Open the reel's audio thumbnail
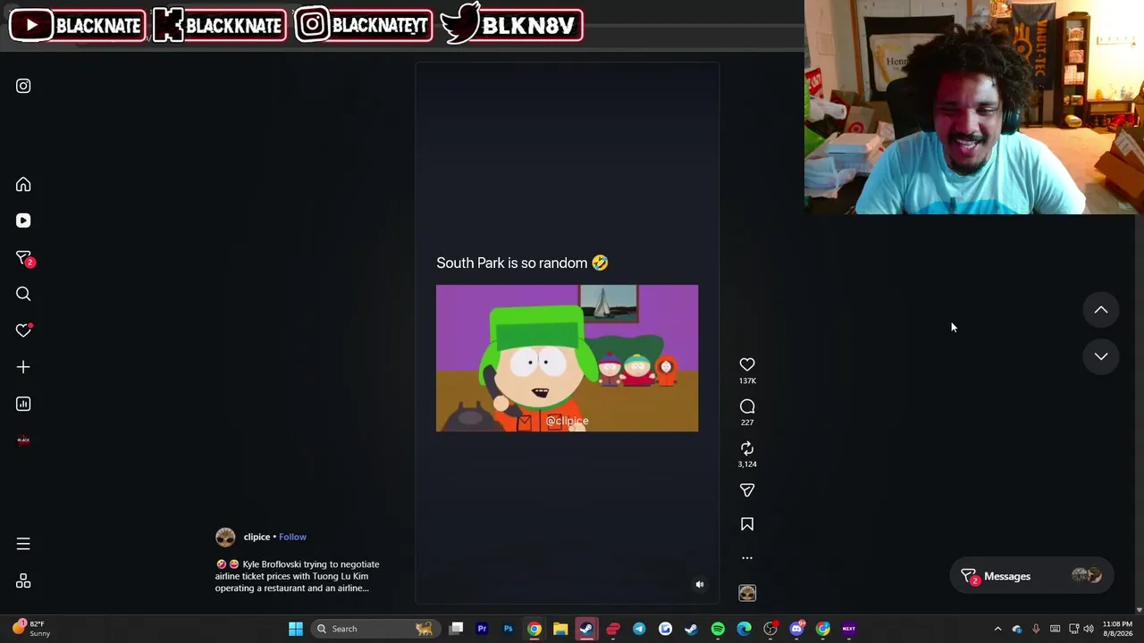 pos(747,593)
